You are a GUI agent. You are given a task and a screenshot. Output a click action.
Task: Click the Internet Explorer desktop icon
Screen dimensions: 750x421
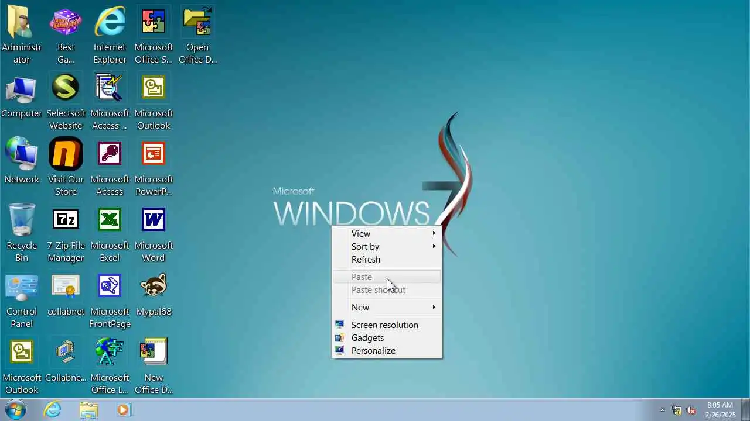click(110, 35)
